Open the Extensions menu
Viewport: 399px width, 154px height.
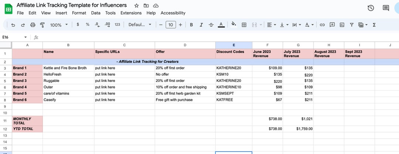pos(131,13)
